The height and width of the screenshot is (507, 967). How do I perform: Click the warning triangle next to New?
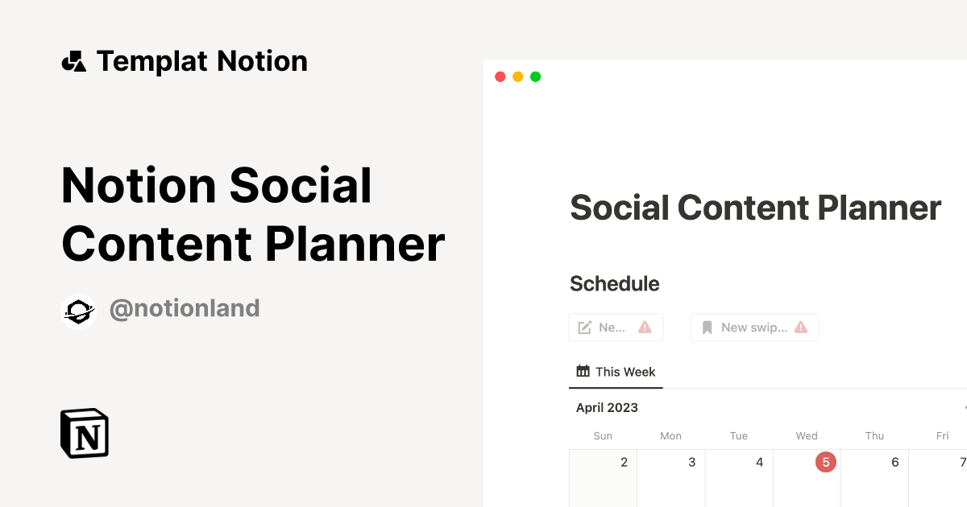tap(644, 327)
